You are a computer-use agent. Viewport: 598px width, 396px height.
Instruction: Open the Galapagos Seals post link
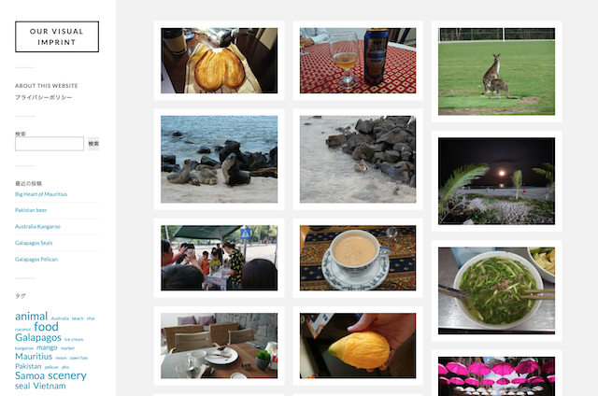click(x=34, y=243)
